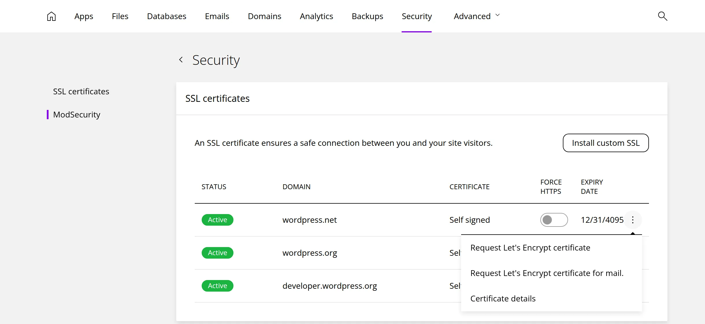Image resolution: width=705 pixels, height=324 pixels.
Task: Click the developer.wordpress.org domain cell
Action: 330,286
